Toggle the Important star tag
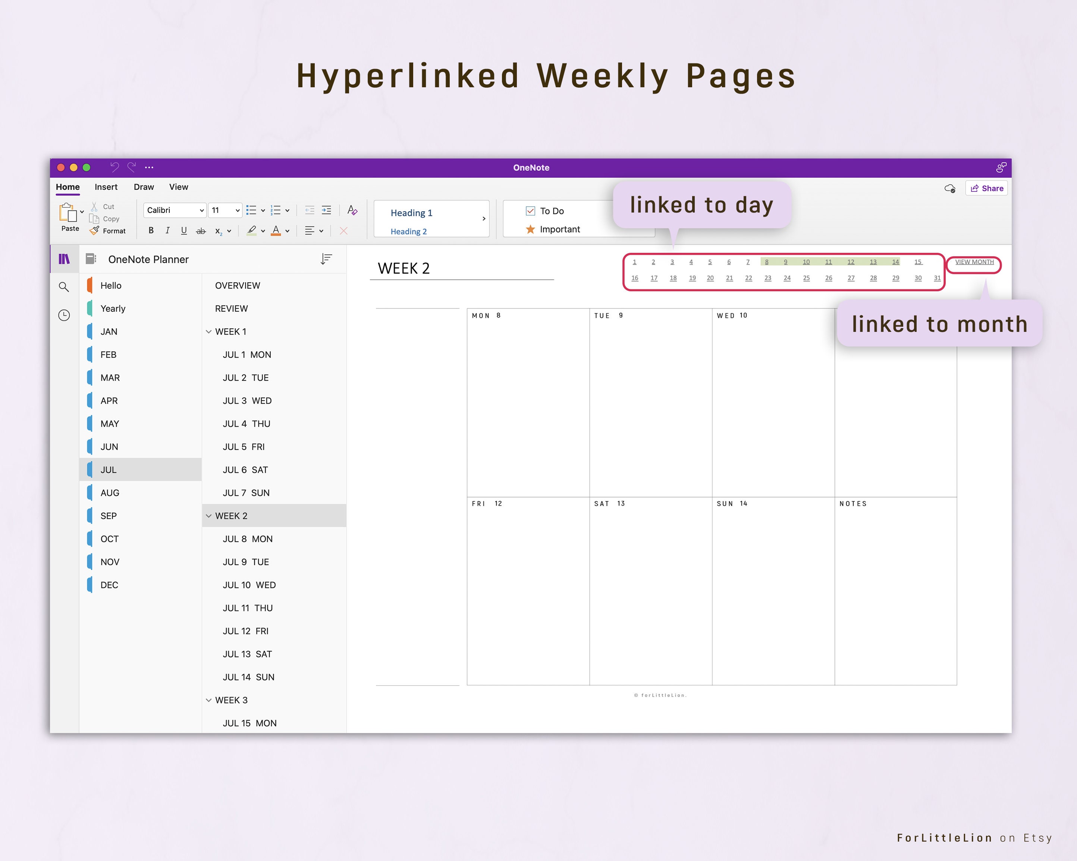This screenshot has height=861, width=1077. pyautogui.click(x=531, y=229)
